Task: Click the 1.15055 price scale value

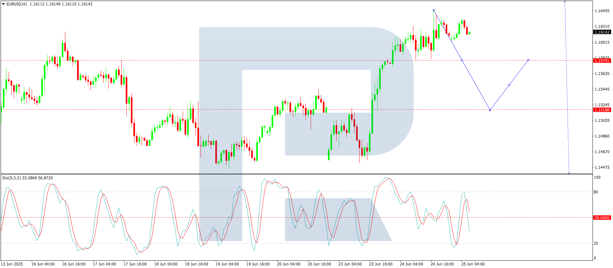Action: (602, 121)
